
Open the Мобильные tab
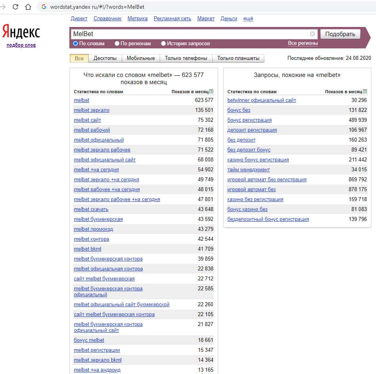141,58
